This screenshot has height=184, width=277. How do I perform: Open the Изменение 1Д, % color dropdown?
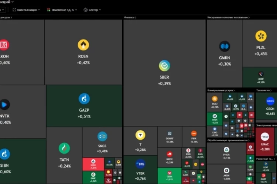(x=62, y=10)
